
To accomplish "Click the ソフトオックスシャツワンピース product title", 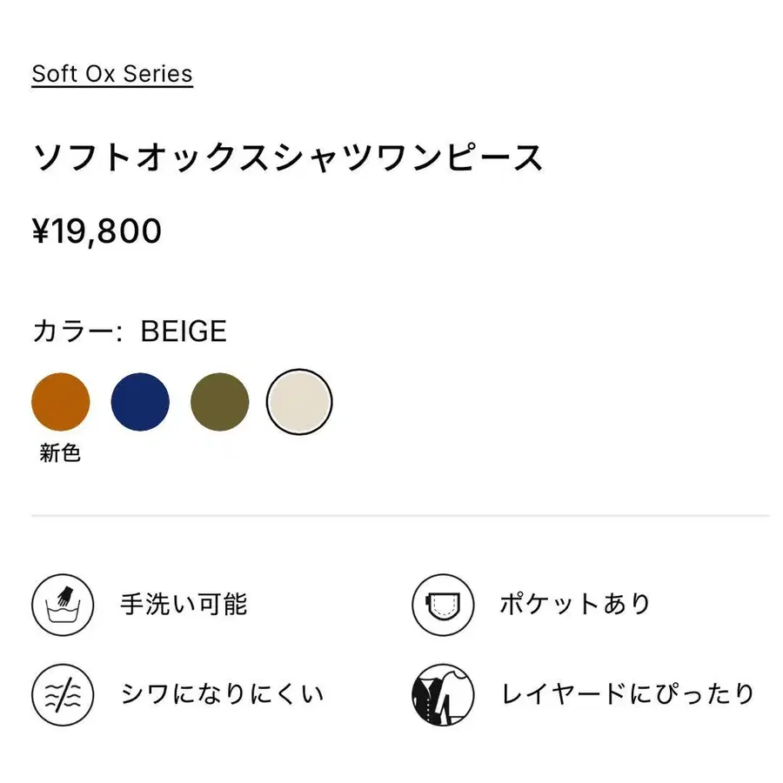I will click(x=288, y=157).
